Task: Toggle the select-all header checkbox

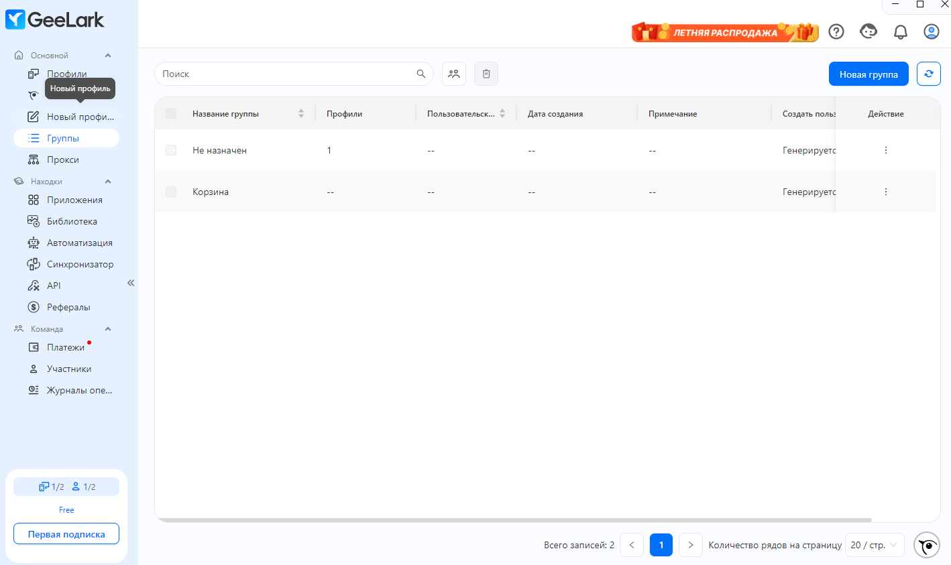Action: pyautogui.click(x=171, y=113)
